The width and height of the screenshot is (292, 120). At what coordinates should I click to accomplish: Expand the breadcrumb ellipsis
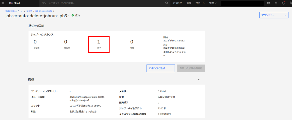[21, 11]
